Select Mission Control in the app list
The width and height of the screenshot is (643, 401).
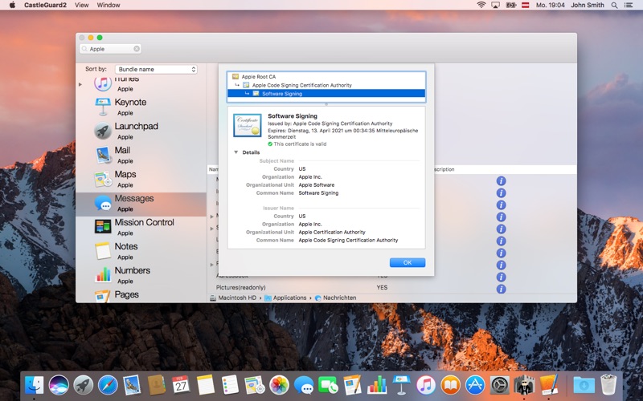(x=141, y=227)
